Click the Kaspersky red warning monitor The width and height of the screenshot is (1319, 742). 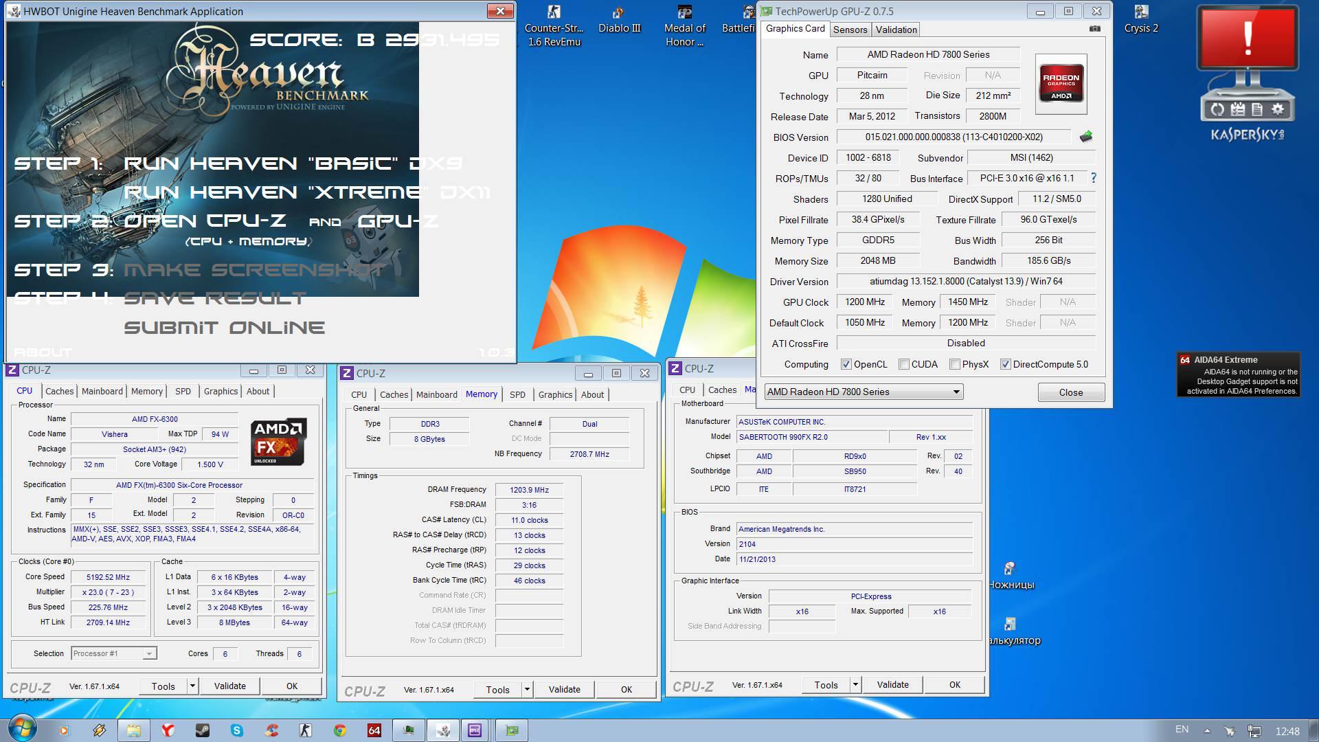click(x=1248, y=38)
